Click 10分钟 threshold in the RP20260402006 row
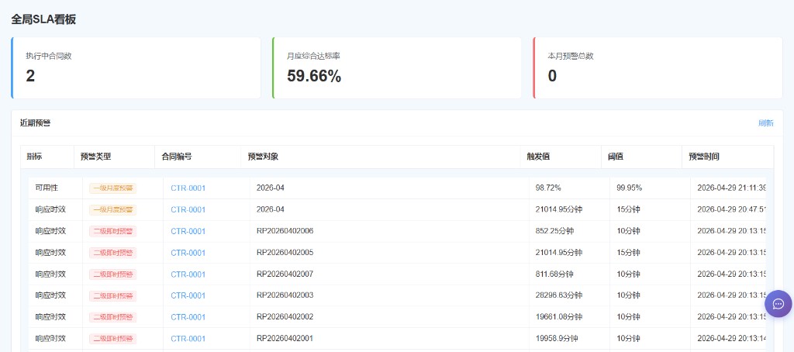794x352 pixels. click(628, 231)
